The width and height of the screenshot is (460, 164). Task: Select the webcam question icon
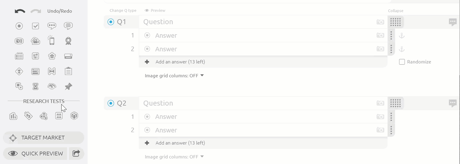[x=68, y=41]
